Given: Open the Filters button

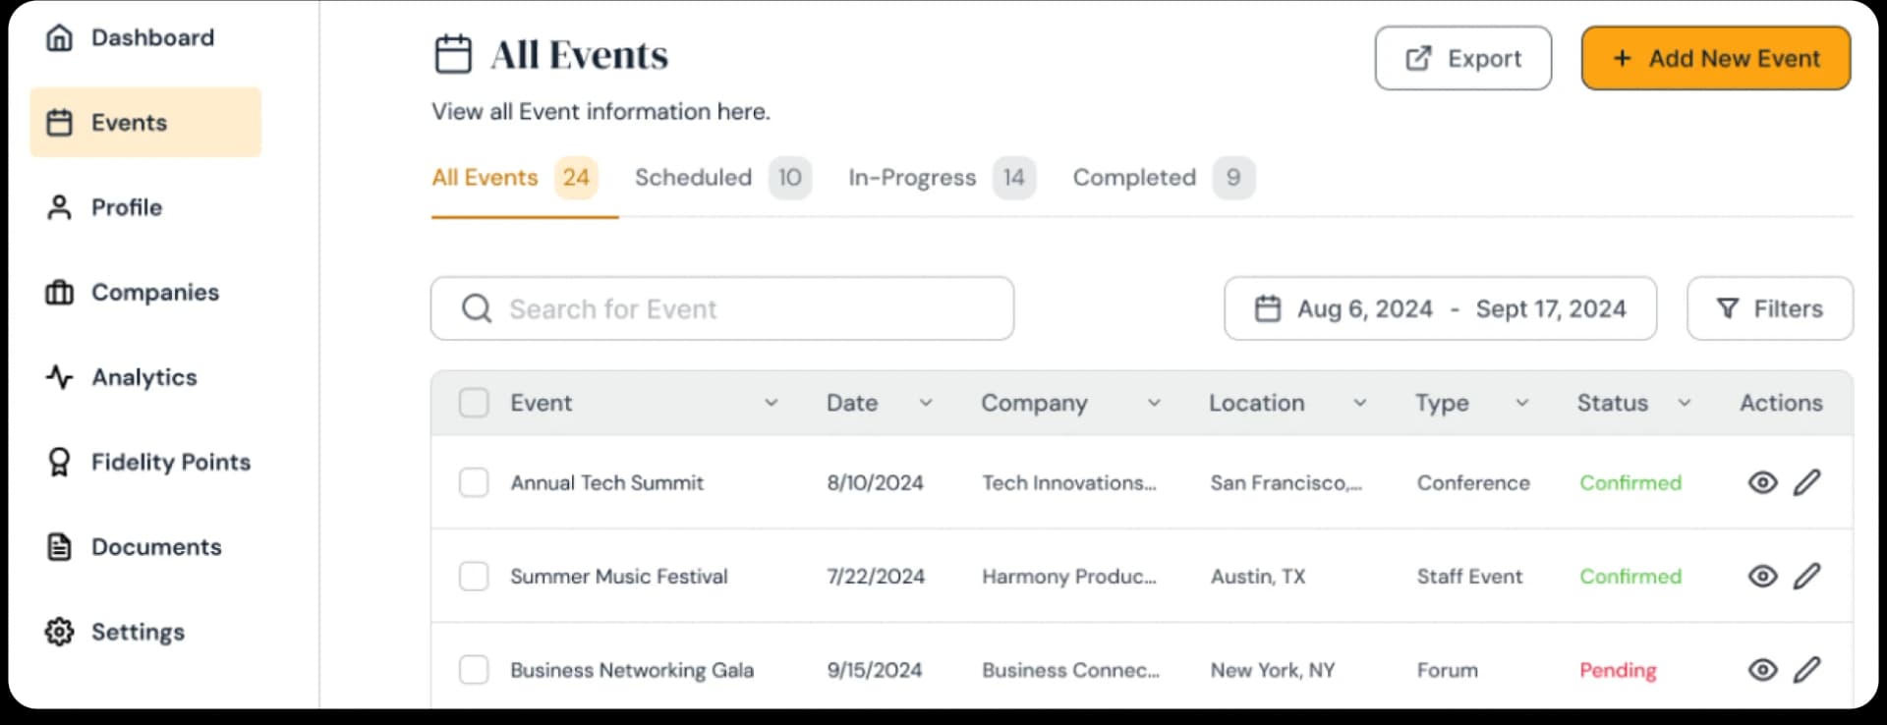Looking at the screenshot, I should click(1769, 308).
